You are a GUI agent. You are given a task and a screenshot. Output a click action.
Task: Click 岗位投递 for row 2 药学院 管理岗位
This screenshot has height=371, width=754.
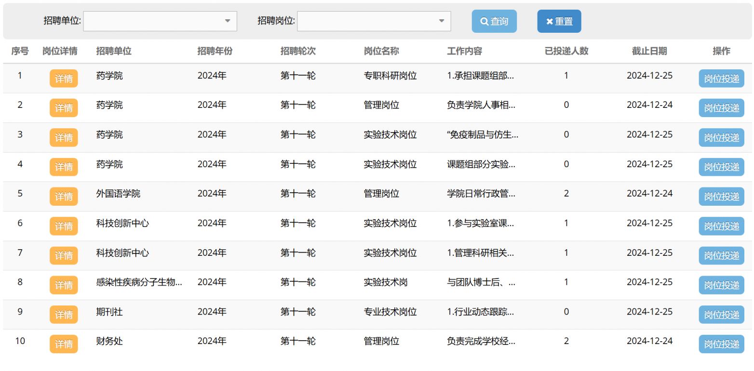tap(721, 108)
